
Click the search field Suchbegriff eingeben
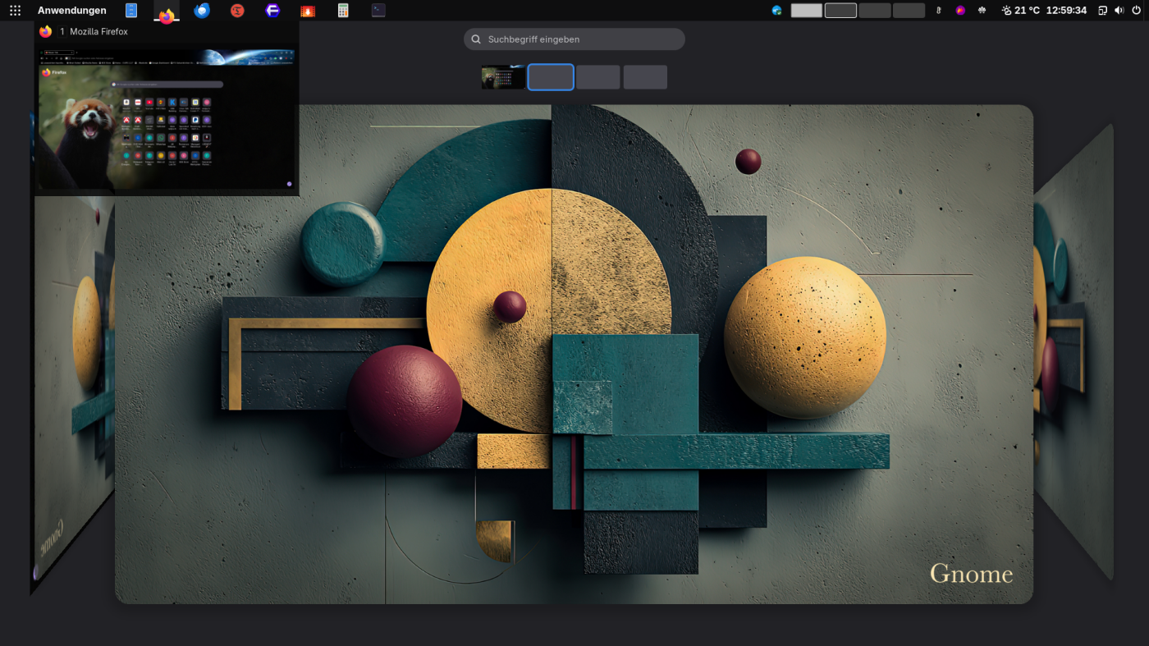[574, 39]
